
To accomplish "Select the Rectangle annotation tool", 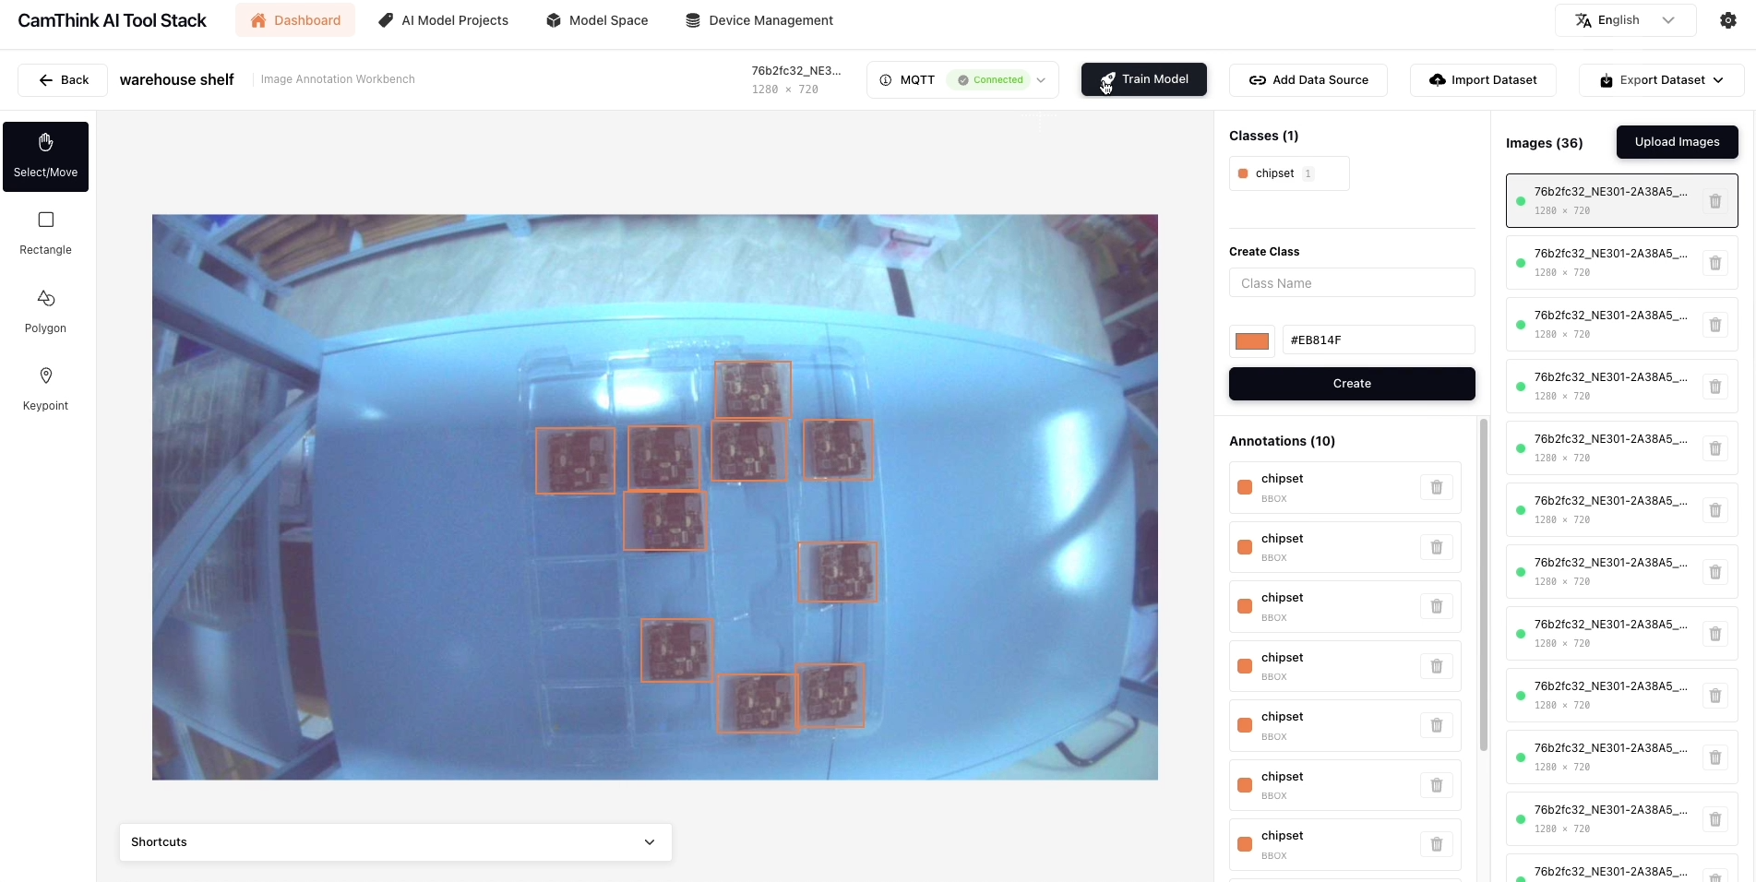I will (x=45, y=232).
